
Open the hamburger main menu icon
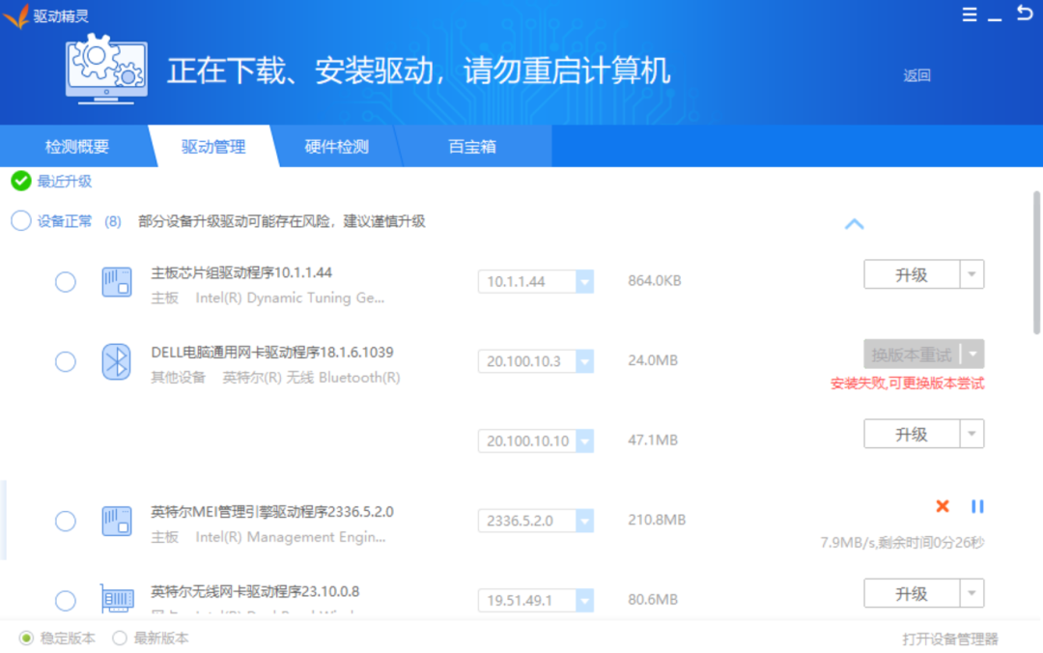point(970,14)
